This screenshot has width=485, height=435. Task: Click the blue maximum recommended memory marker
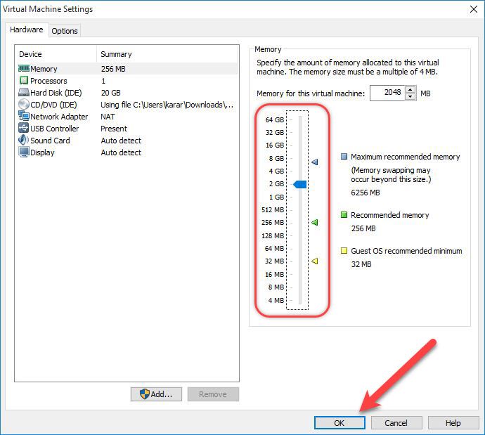pos(315,162)
